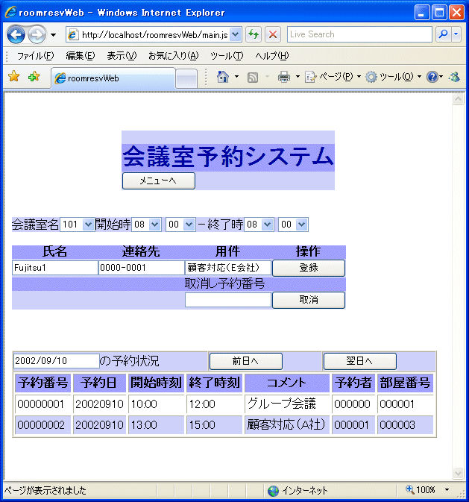Image resolution: width=469 pixels, height=502 pixels.
Task: Open the 会議室名 room dropdown showing 101
Action: pos(78,225)
